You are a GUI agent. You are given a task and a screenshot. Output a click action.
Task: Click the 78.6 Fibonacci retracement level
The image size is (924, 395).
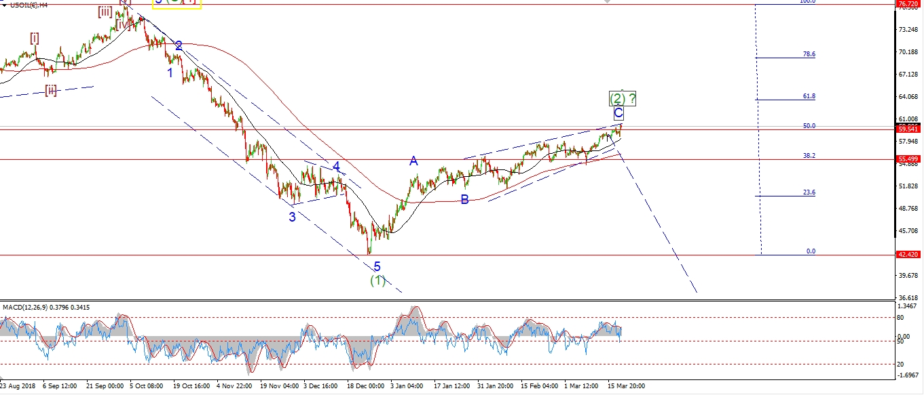click(809, 54)
